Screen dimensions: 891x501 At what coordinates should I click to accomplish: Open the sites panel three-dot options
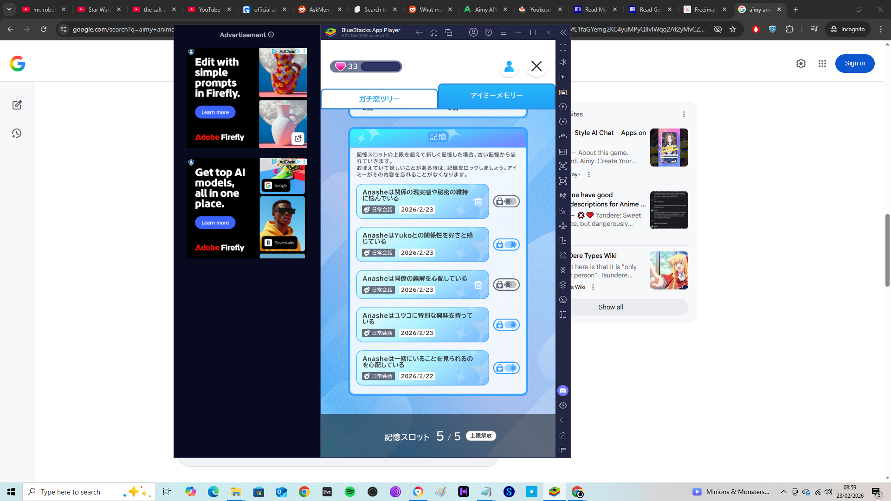(x=684, y=114)
